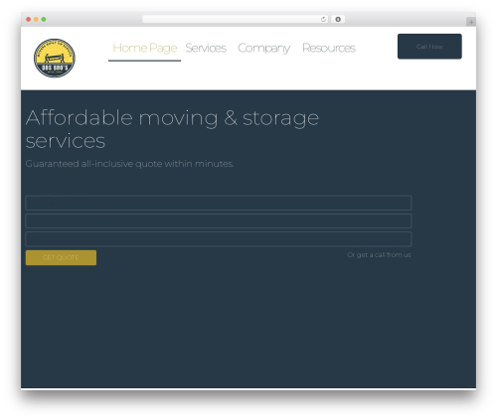497x420 pixels.
Task: Focus the second quote form field
Action: (x=219, y=220)
